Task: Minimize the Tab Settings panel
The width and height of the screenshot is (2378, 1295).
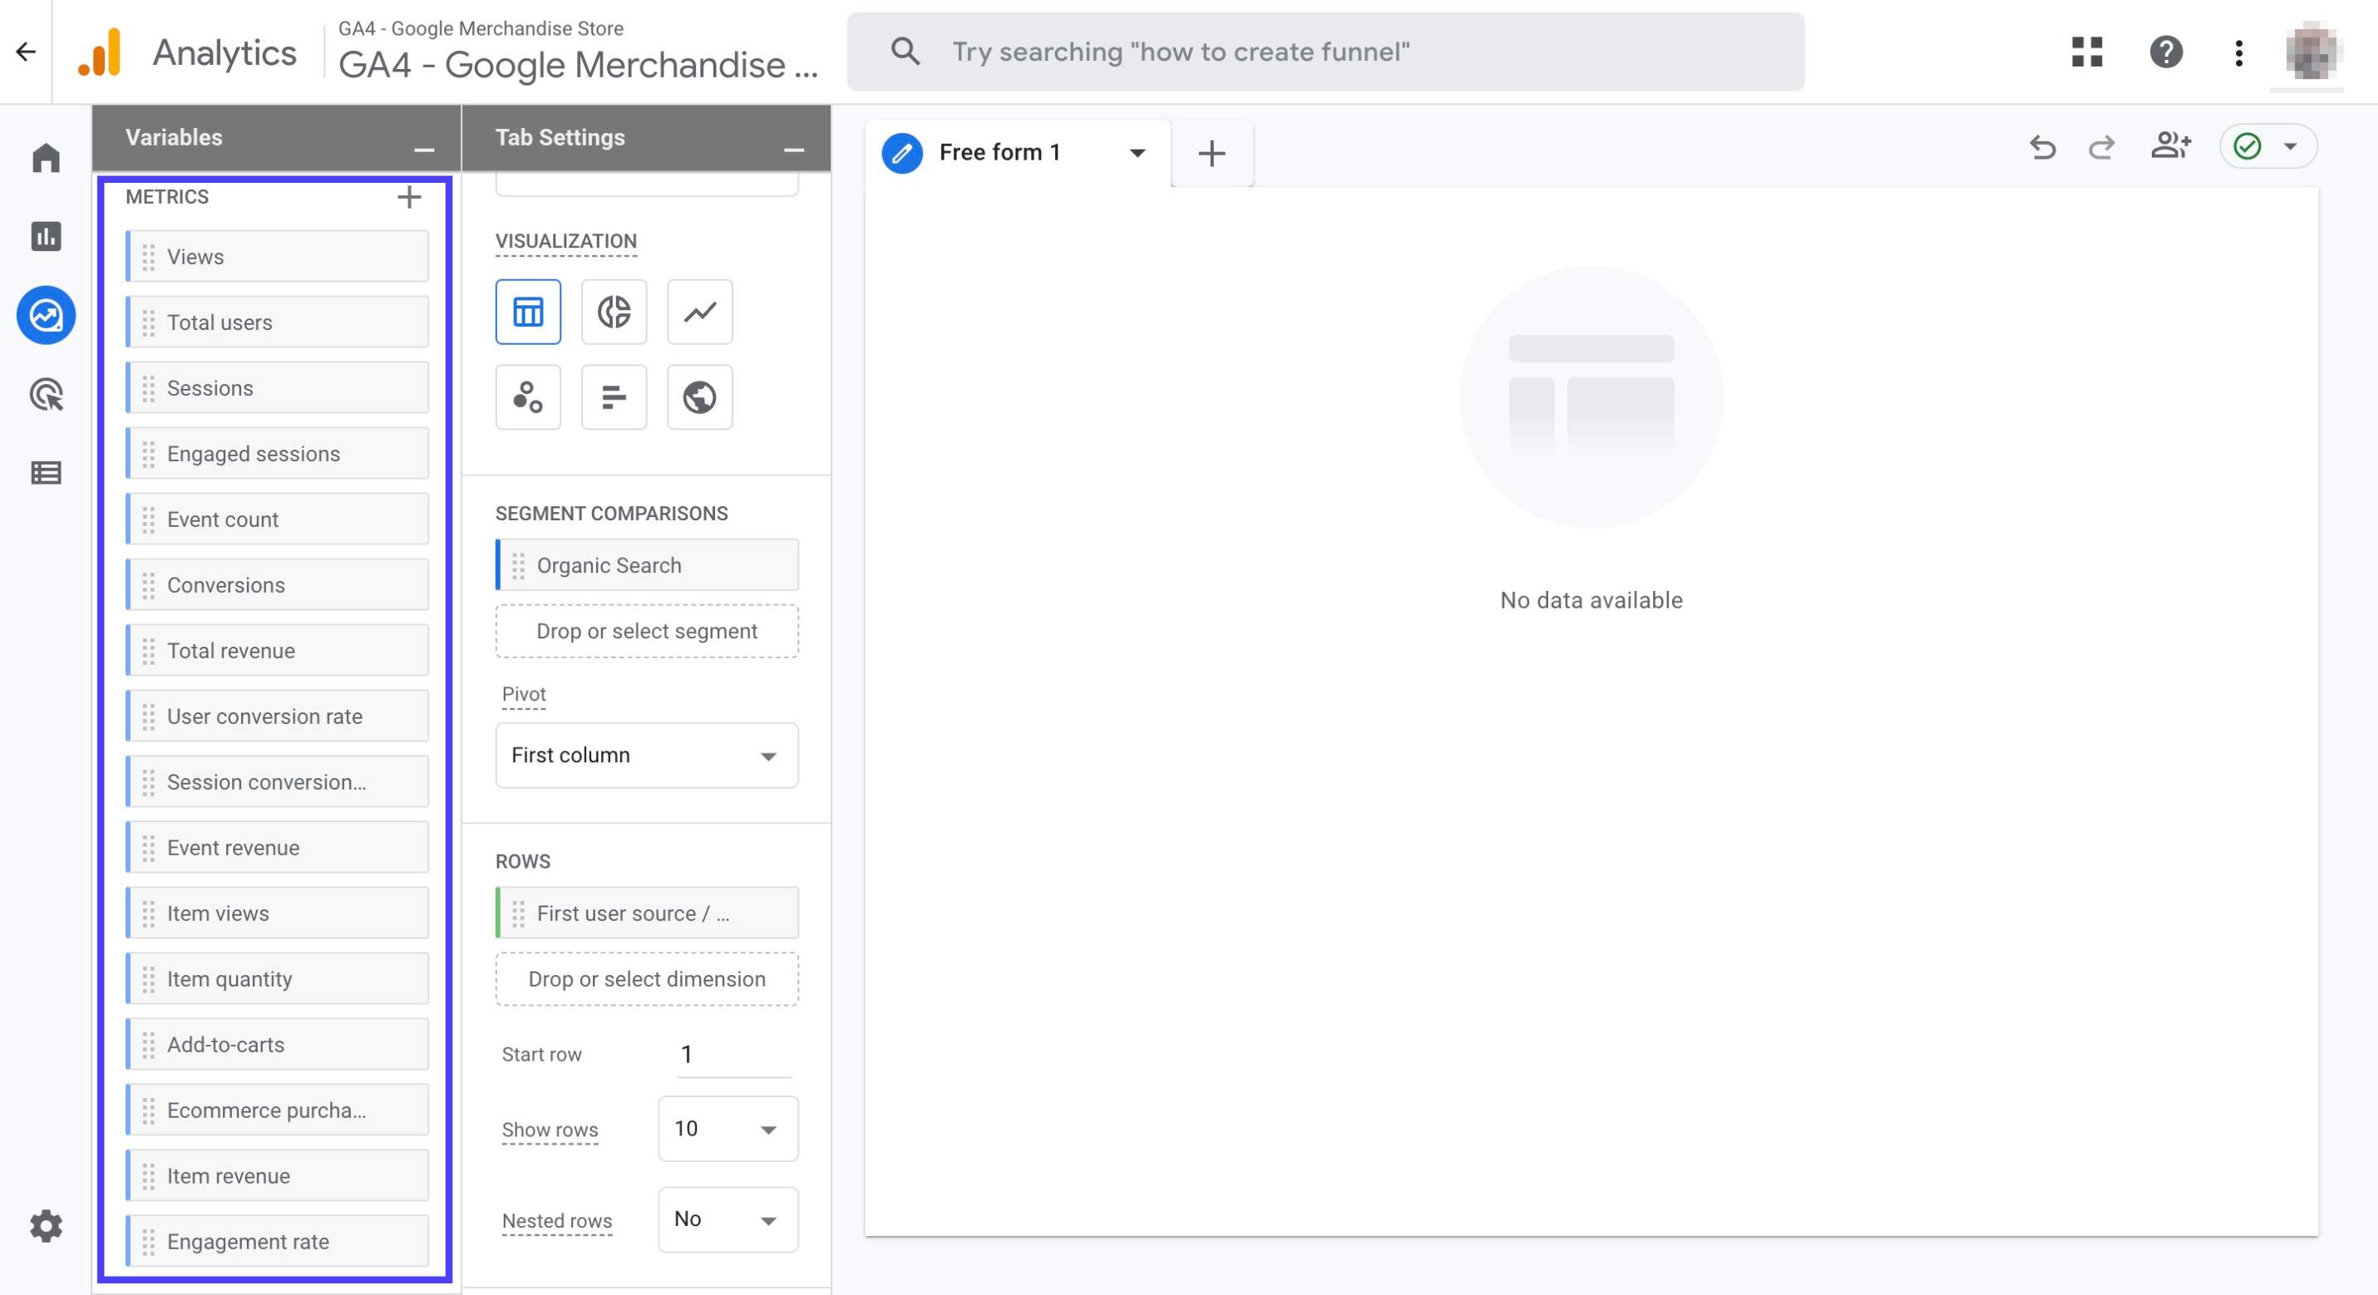Action: 794,150
